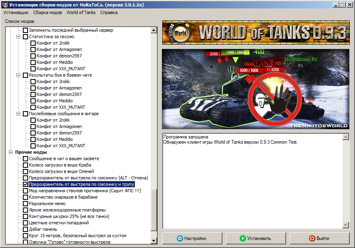Viewport: 355px width, 248px height.
Task: Check Цветные отметки попаданий
Action: pos(25,223)
